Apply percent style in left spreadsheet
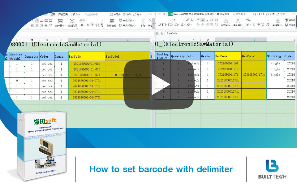This screenshot has width=297, height=188. pos(88,25)
